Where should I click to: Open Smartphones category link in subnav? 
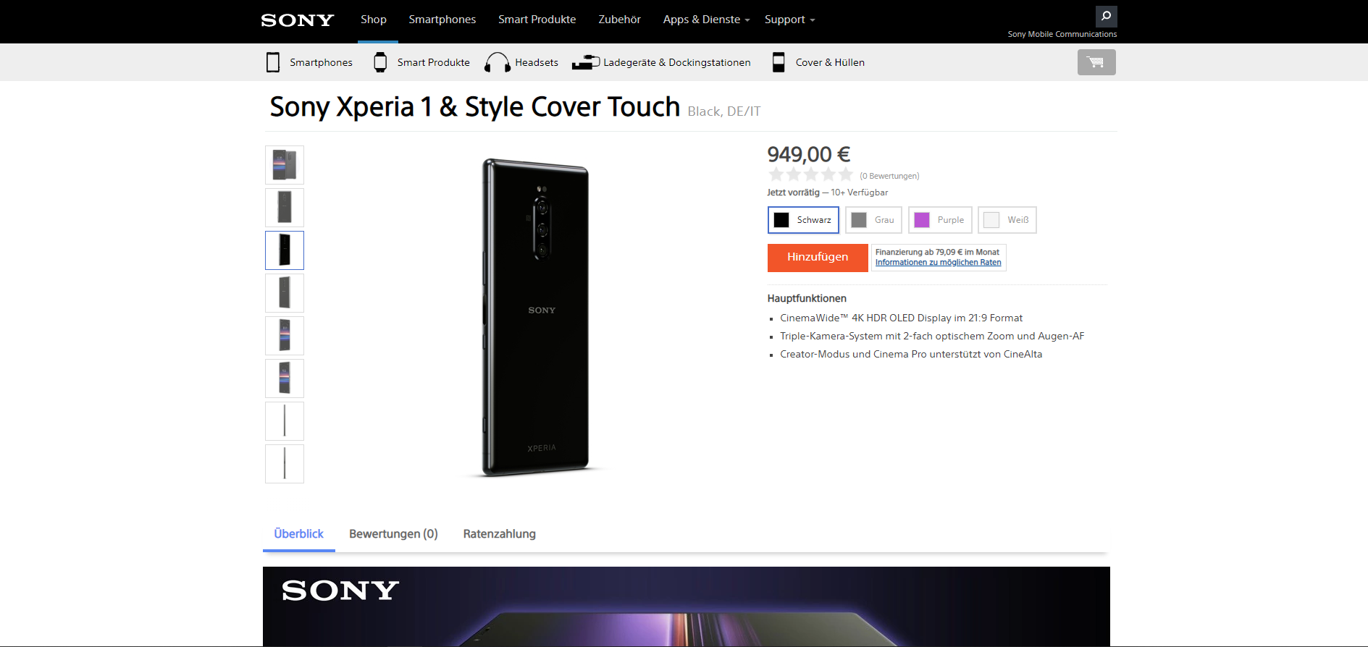(x=321, y=63)
